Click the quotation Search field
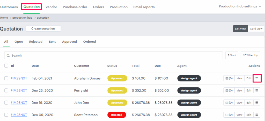The height and width of the screenshot is (121, 265). 114,55
